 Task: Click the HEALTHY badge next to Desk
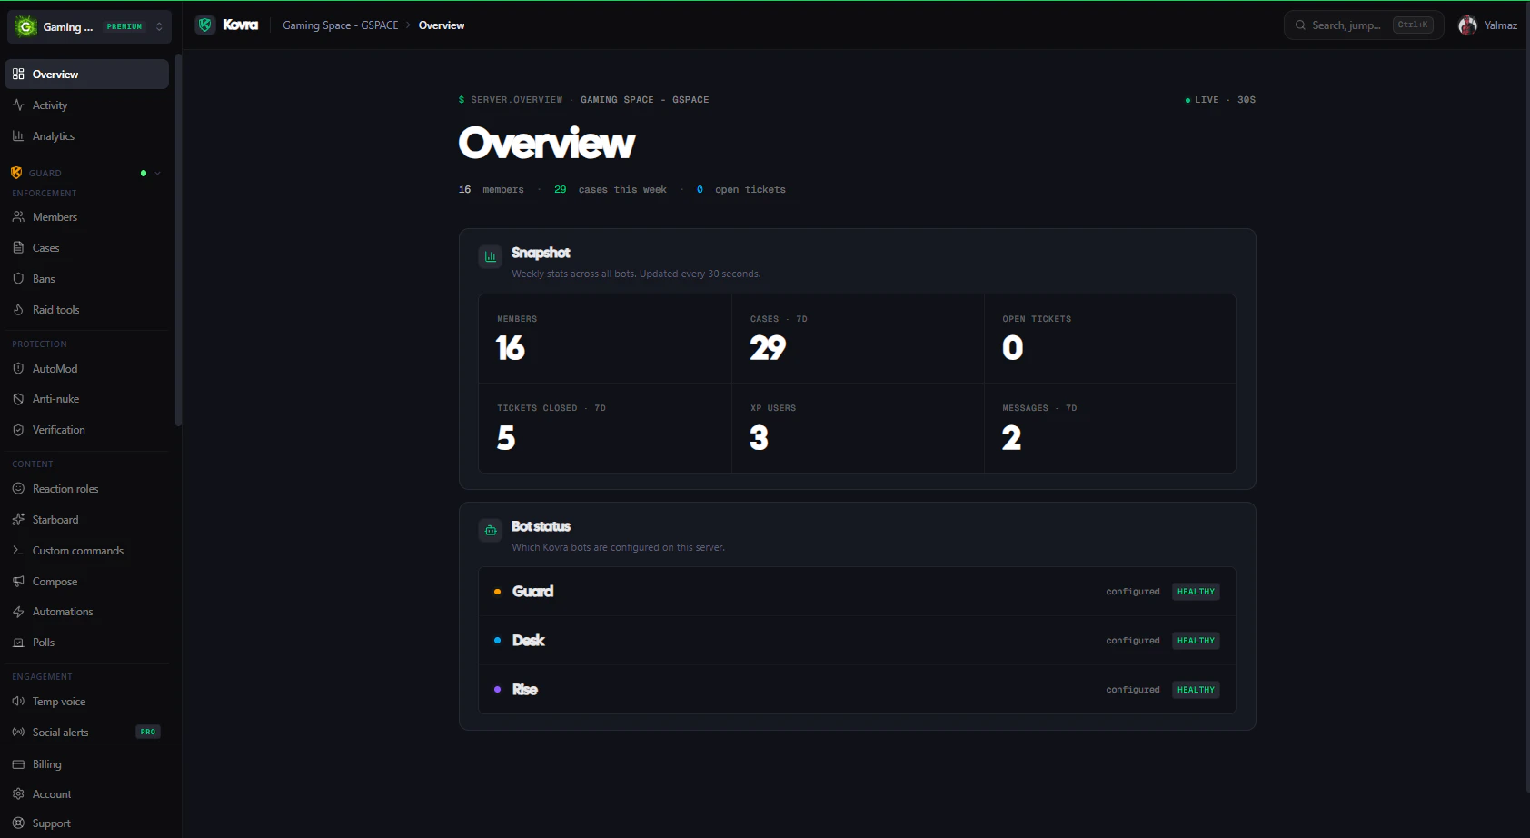1195,640
